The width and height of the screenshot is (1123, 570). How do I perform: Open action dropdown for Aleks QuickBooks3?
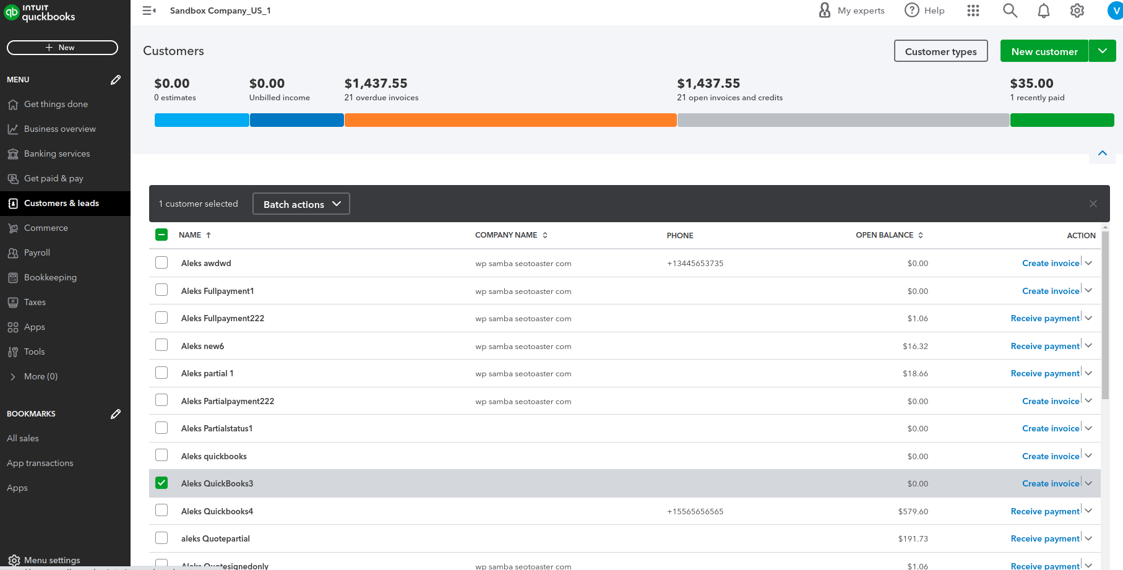(1088, 483)
